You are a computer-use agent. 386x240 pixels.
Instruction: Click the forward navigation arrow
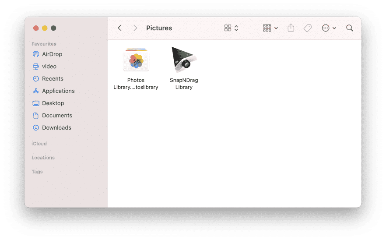135,28
